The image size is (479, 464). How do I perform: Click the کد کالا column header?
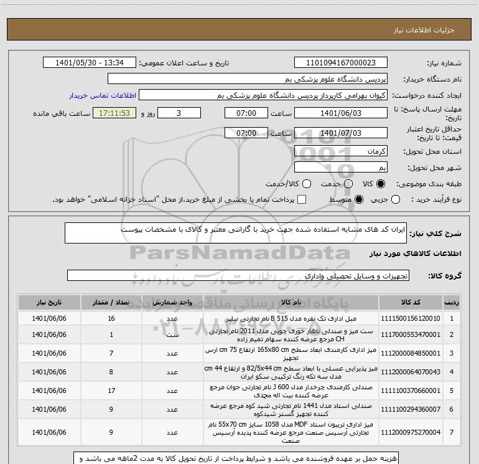[x=411, y=302]
